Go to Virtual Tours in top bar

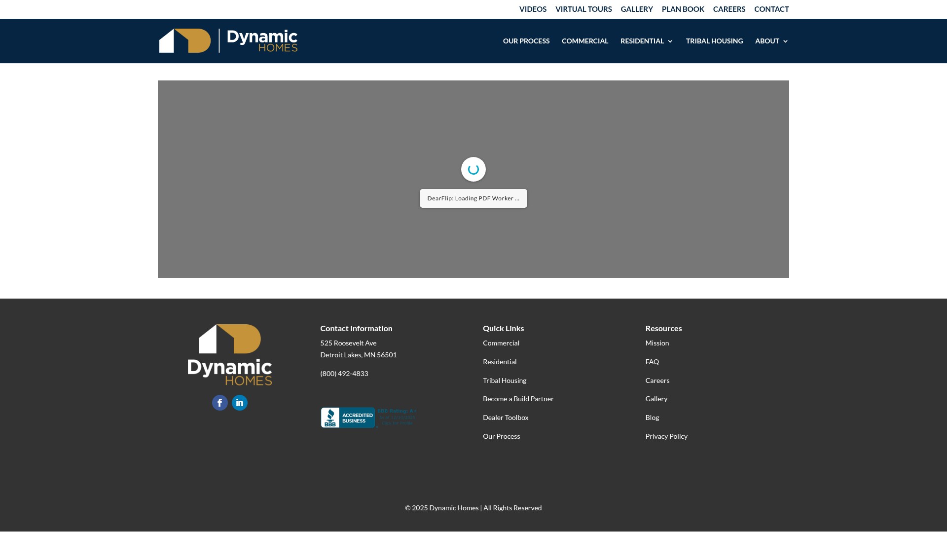point(583,9)
